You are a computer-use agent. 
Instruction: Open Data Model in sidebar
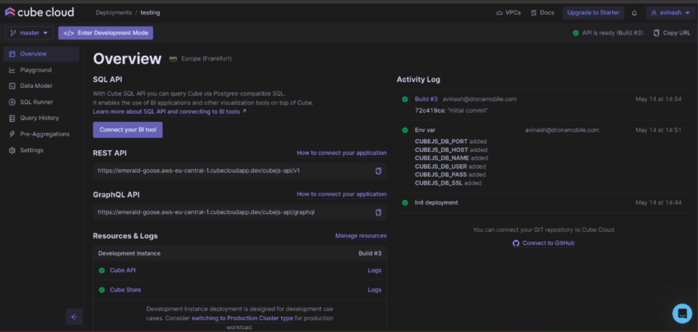point(35,86)
